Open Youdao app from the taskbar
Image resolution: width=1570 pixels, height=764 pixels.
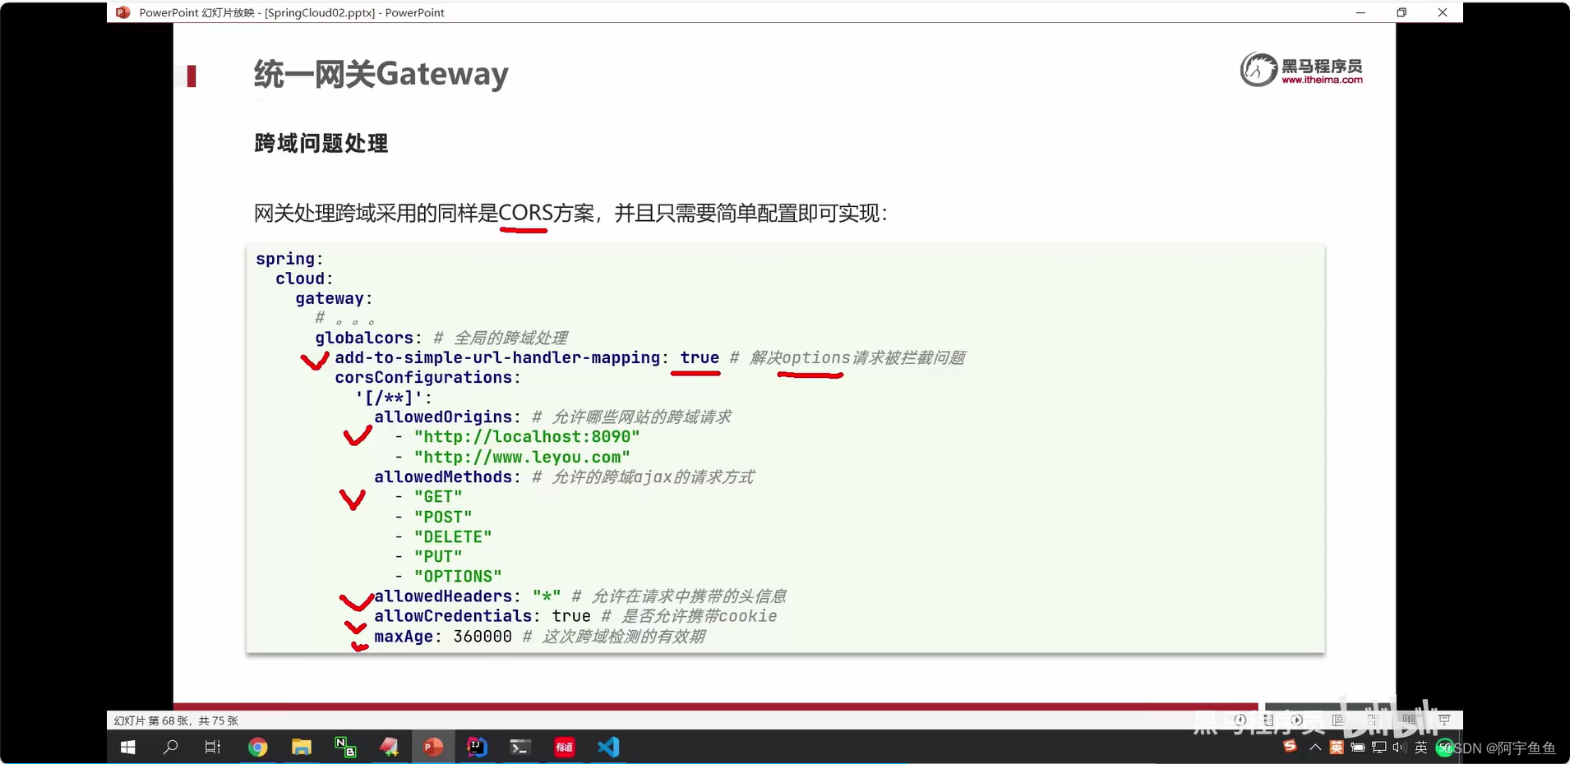tap(564, 747)
